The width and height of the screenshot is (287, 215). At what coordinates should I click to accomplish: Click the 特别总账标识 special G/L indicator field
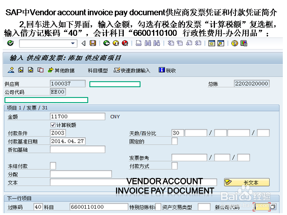click(158, 207)
